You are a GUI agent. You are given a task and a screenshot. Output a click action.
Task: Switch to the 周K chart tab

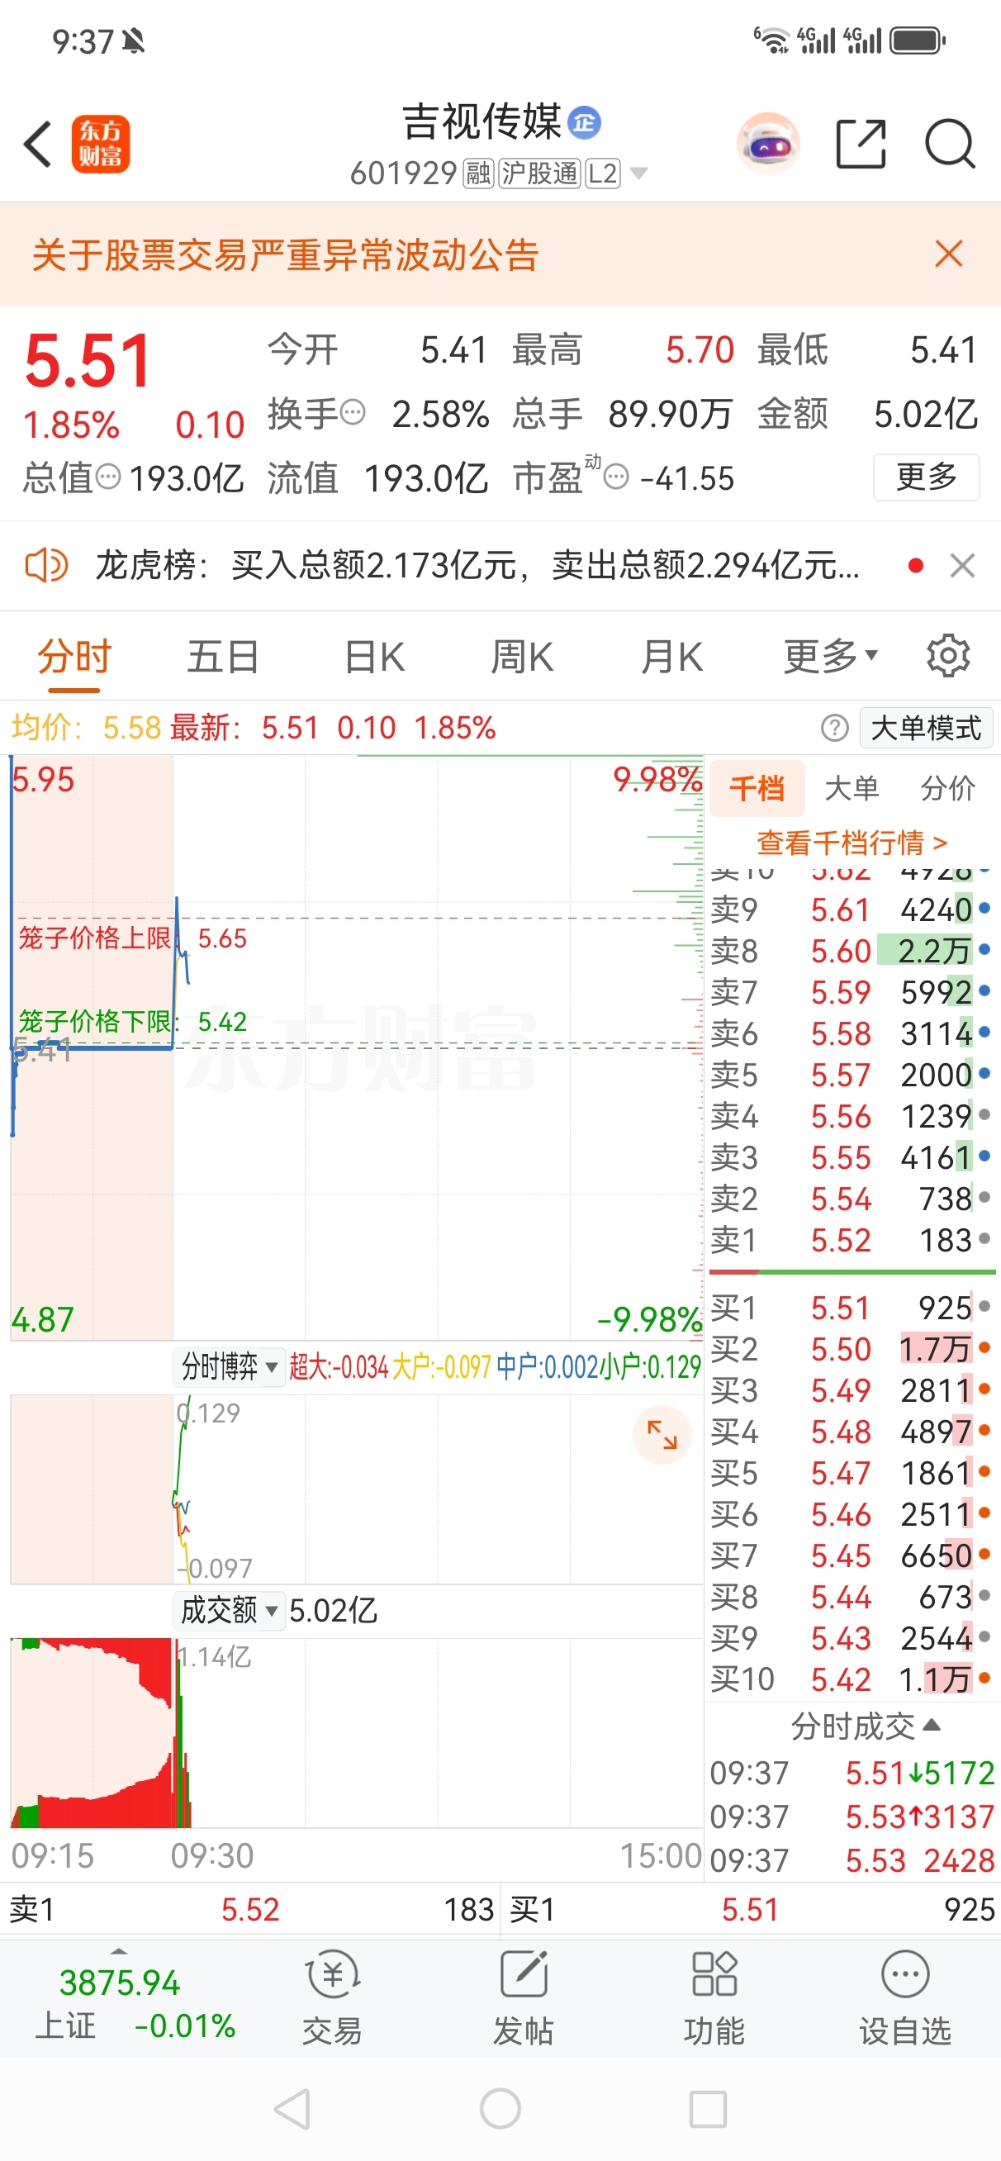(522, 656)
